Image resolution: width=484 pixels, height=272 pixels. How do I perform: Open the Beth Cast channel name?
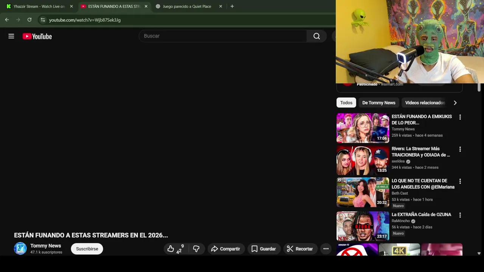(x=400, y=193)
